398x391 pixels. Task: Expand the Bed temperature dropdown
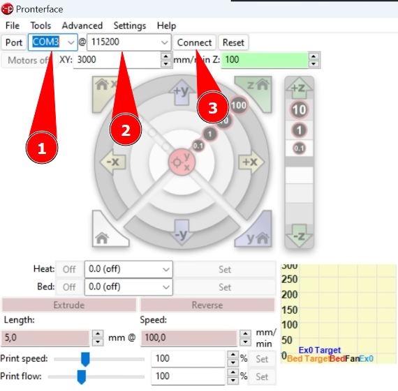(x=166, y=287)
